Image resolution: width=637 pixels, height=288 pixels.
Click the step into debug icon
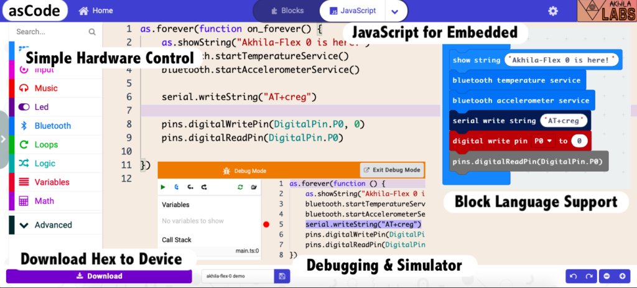pos(190,187)
